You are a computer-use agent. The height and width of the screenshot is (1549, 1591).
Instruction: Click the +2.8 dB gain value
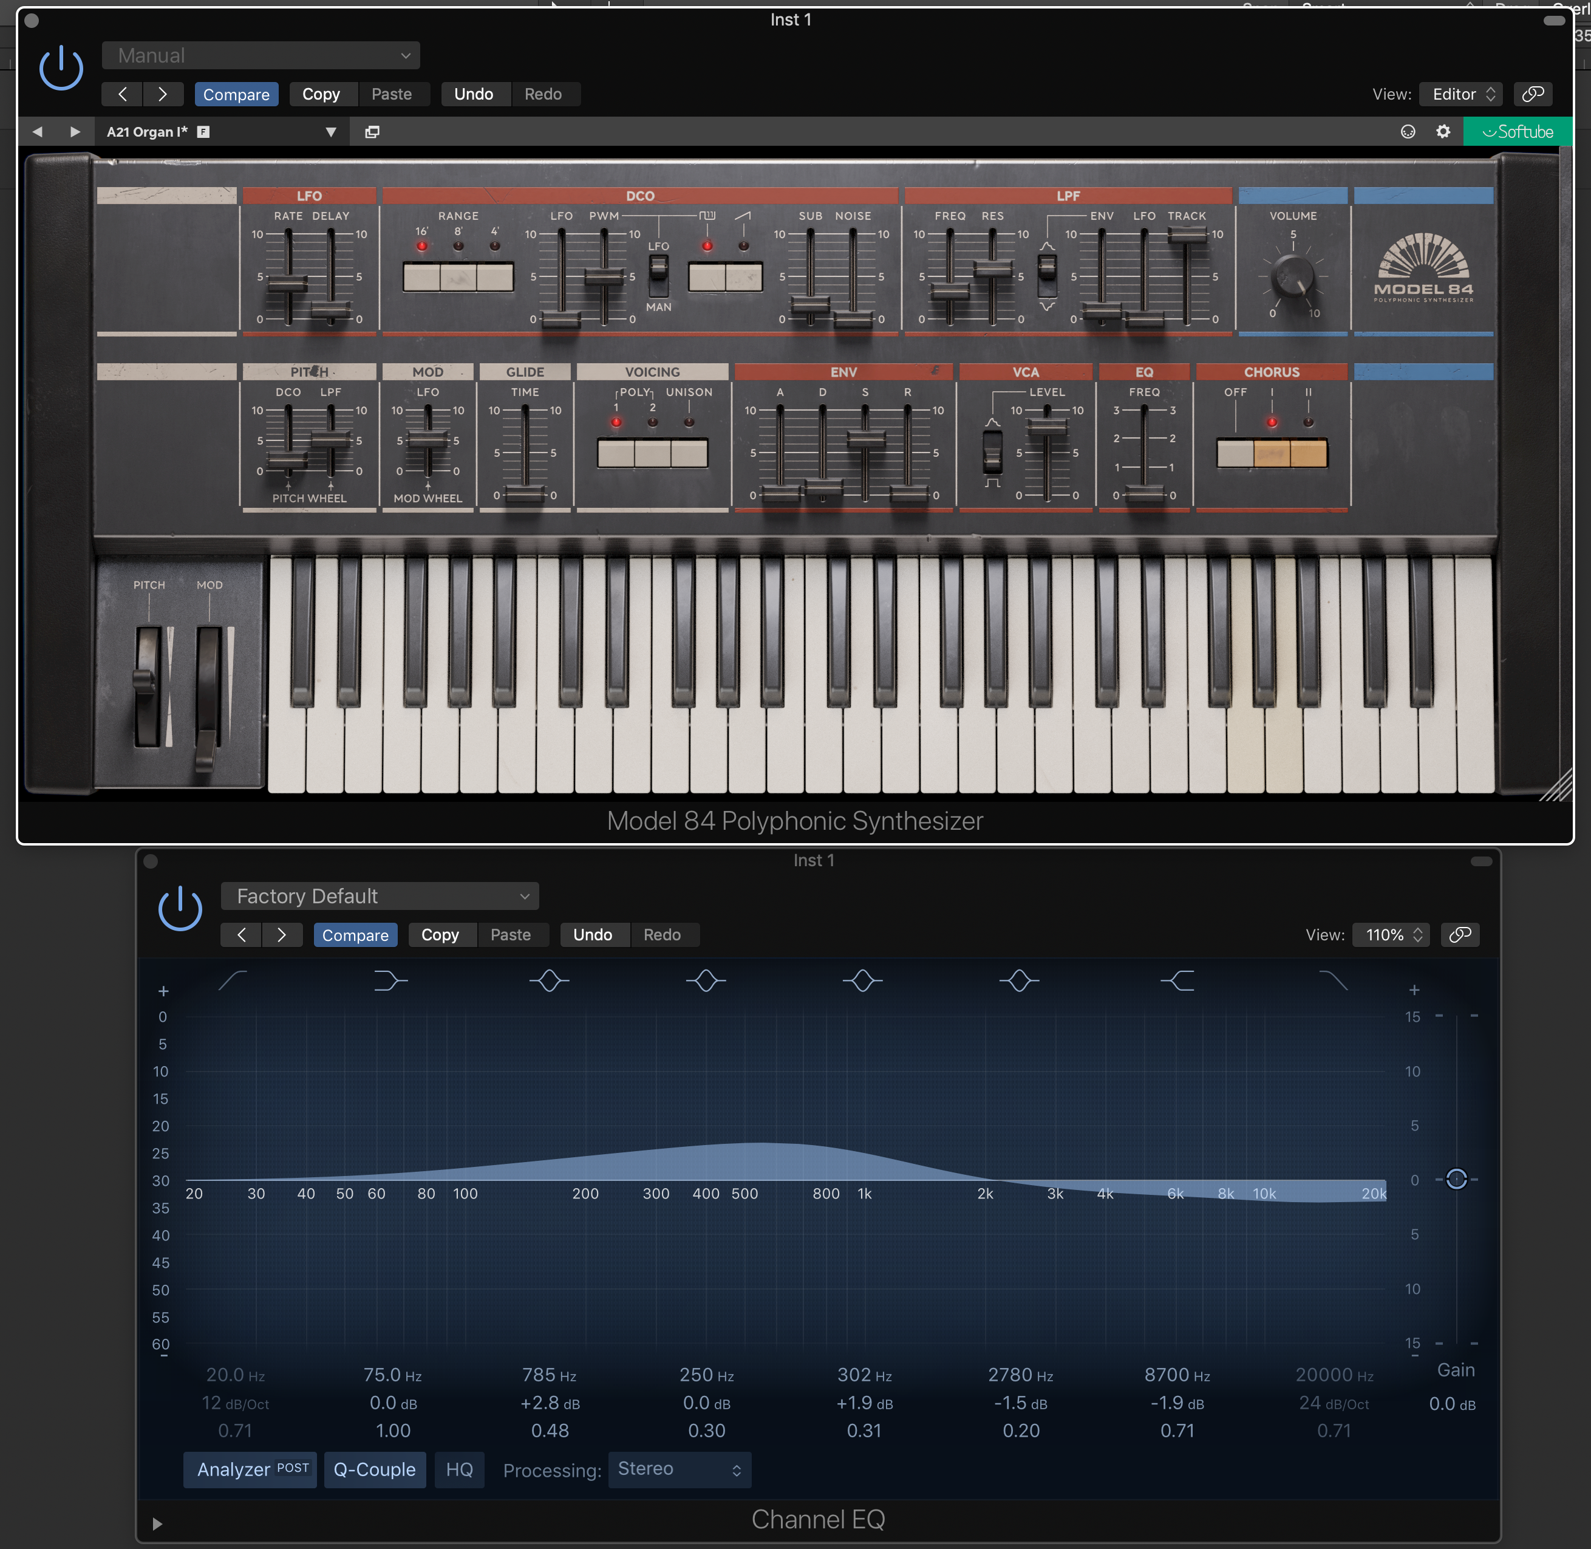point(550,1403)
